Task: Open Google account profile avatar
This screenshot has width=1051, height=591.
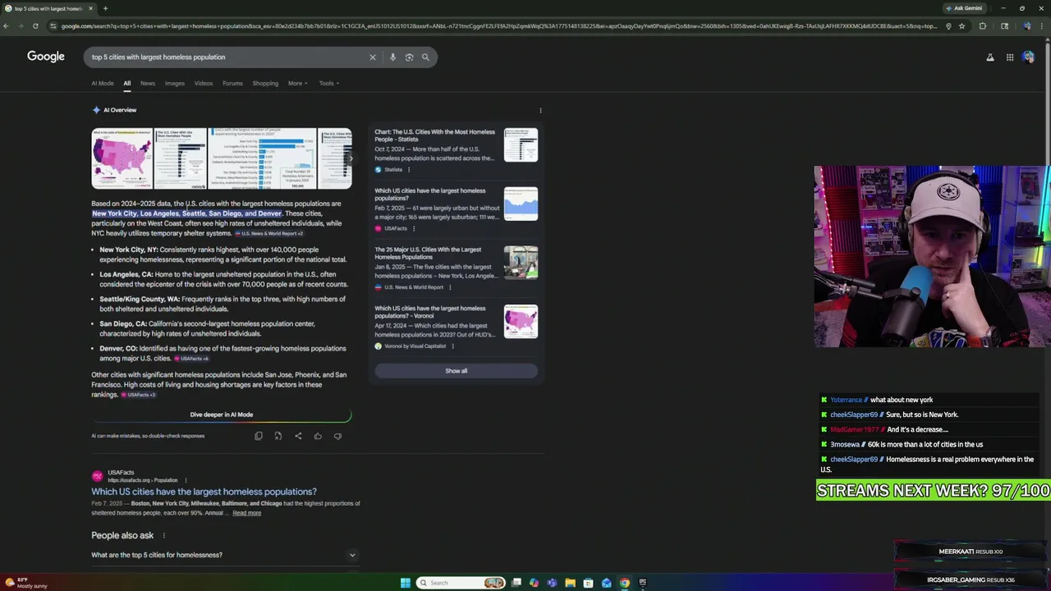Action: pyautogui.click(x=1028, y=57)
